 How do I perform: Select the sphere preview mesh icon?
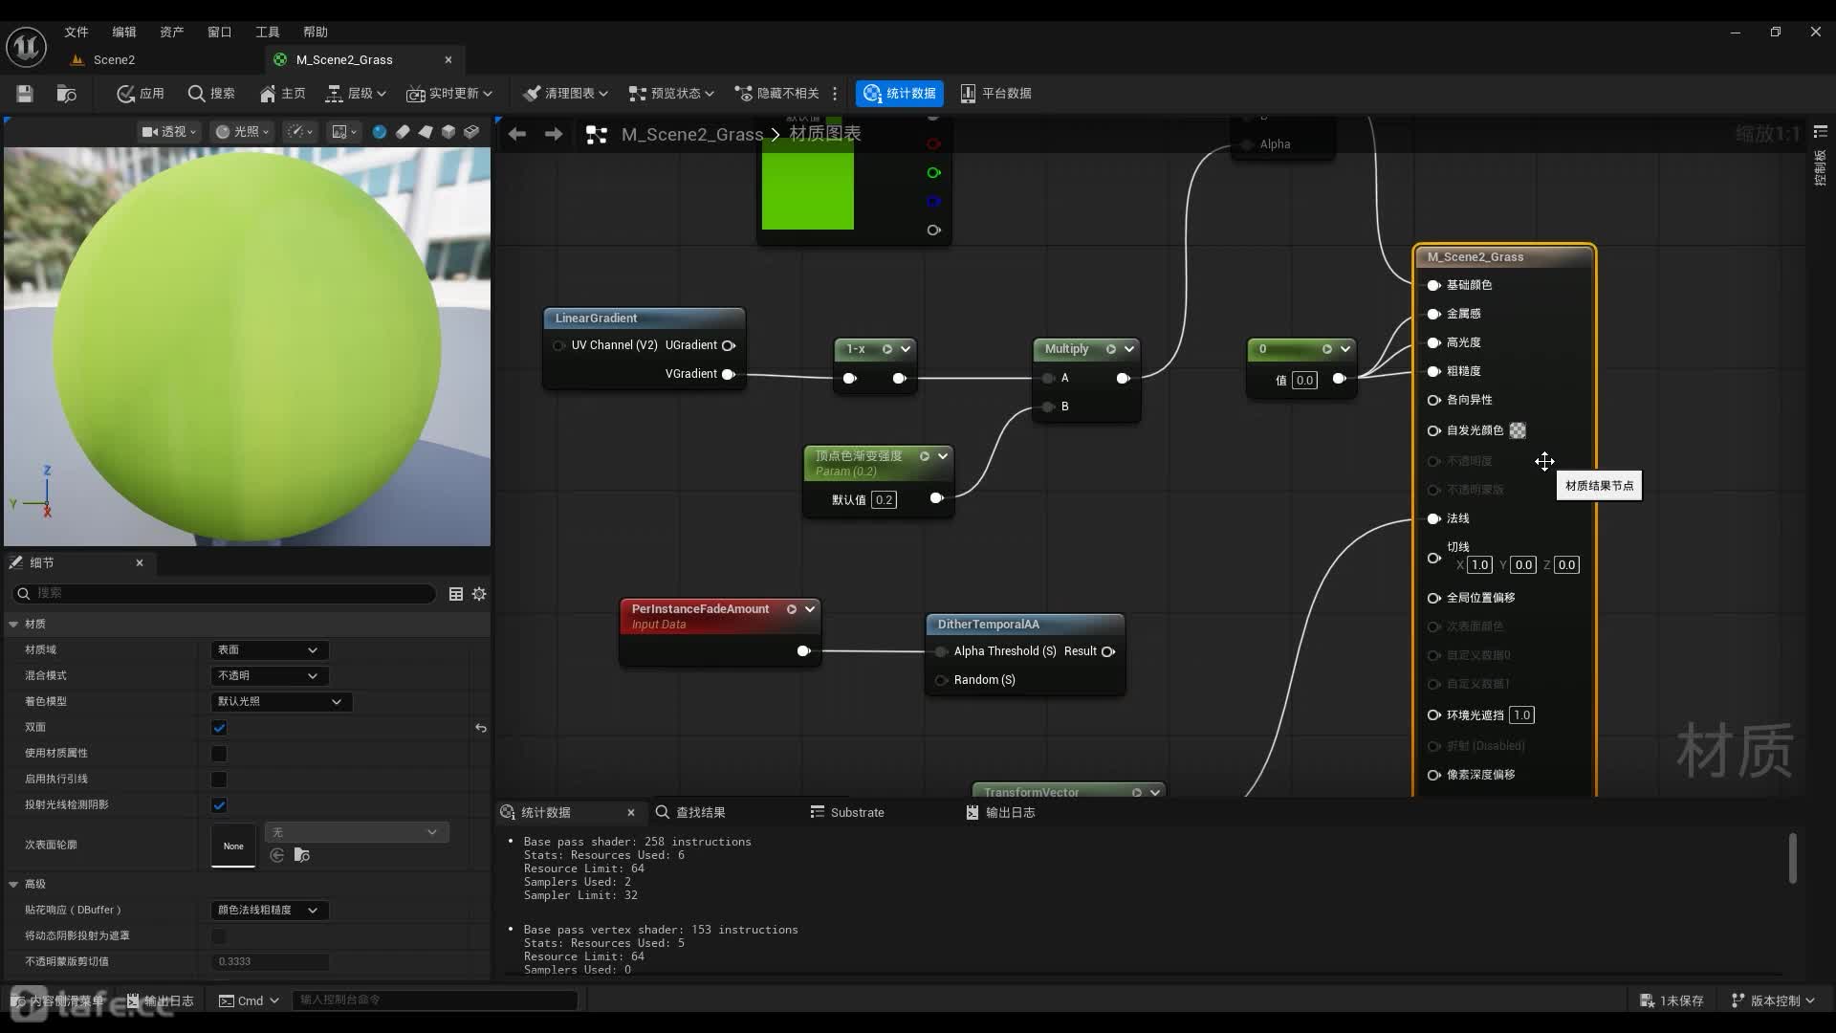click(x=380, y=132)
